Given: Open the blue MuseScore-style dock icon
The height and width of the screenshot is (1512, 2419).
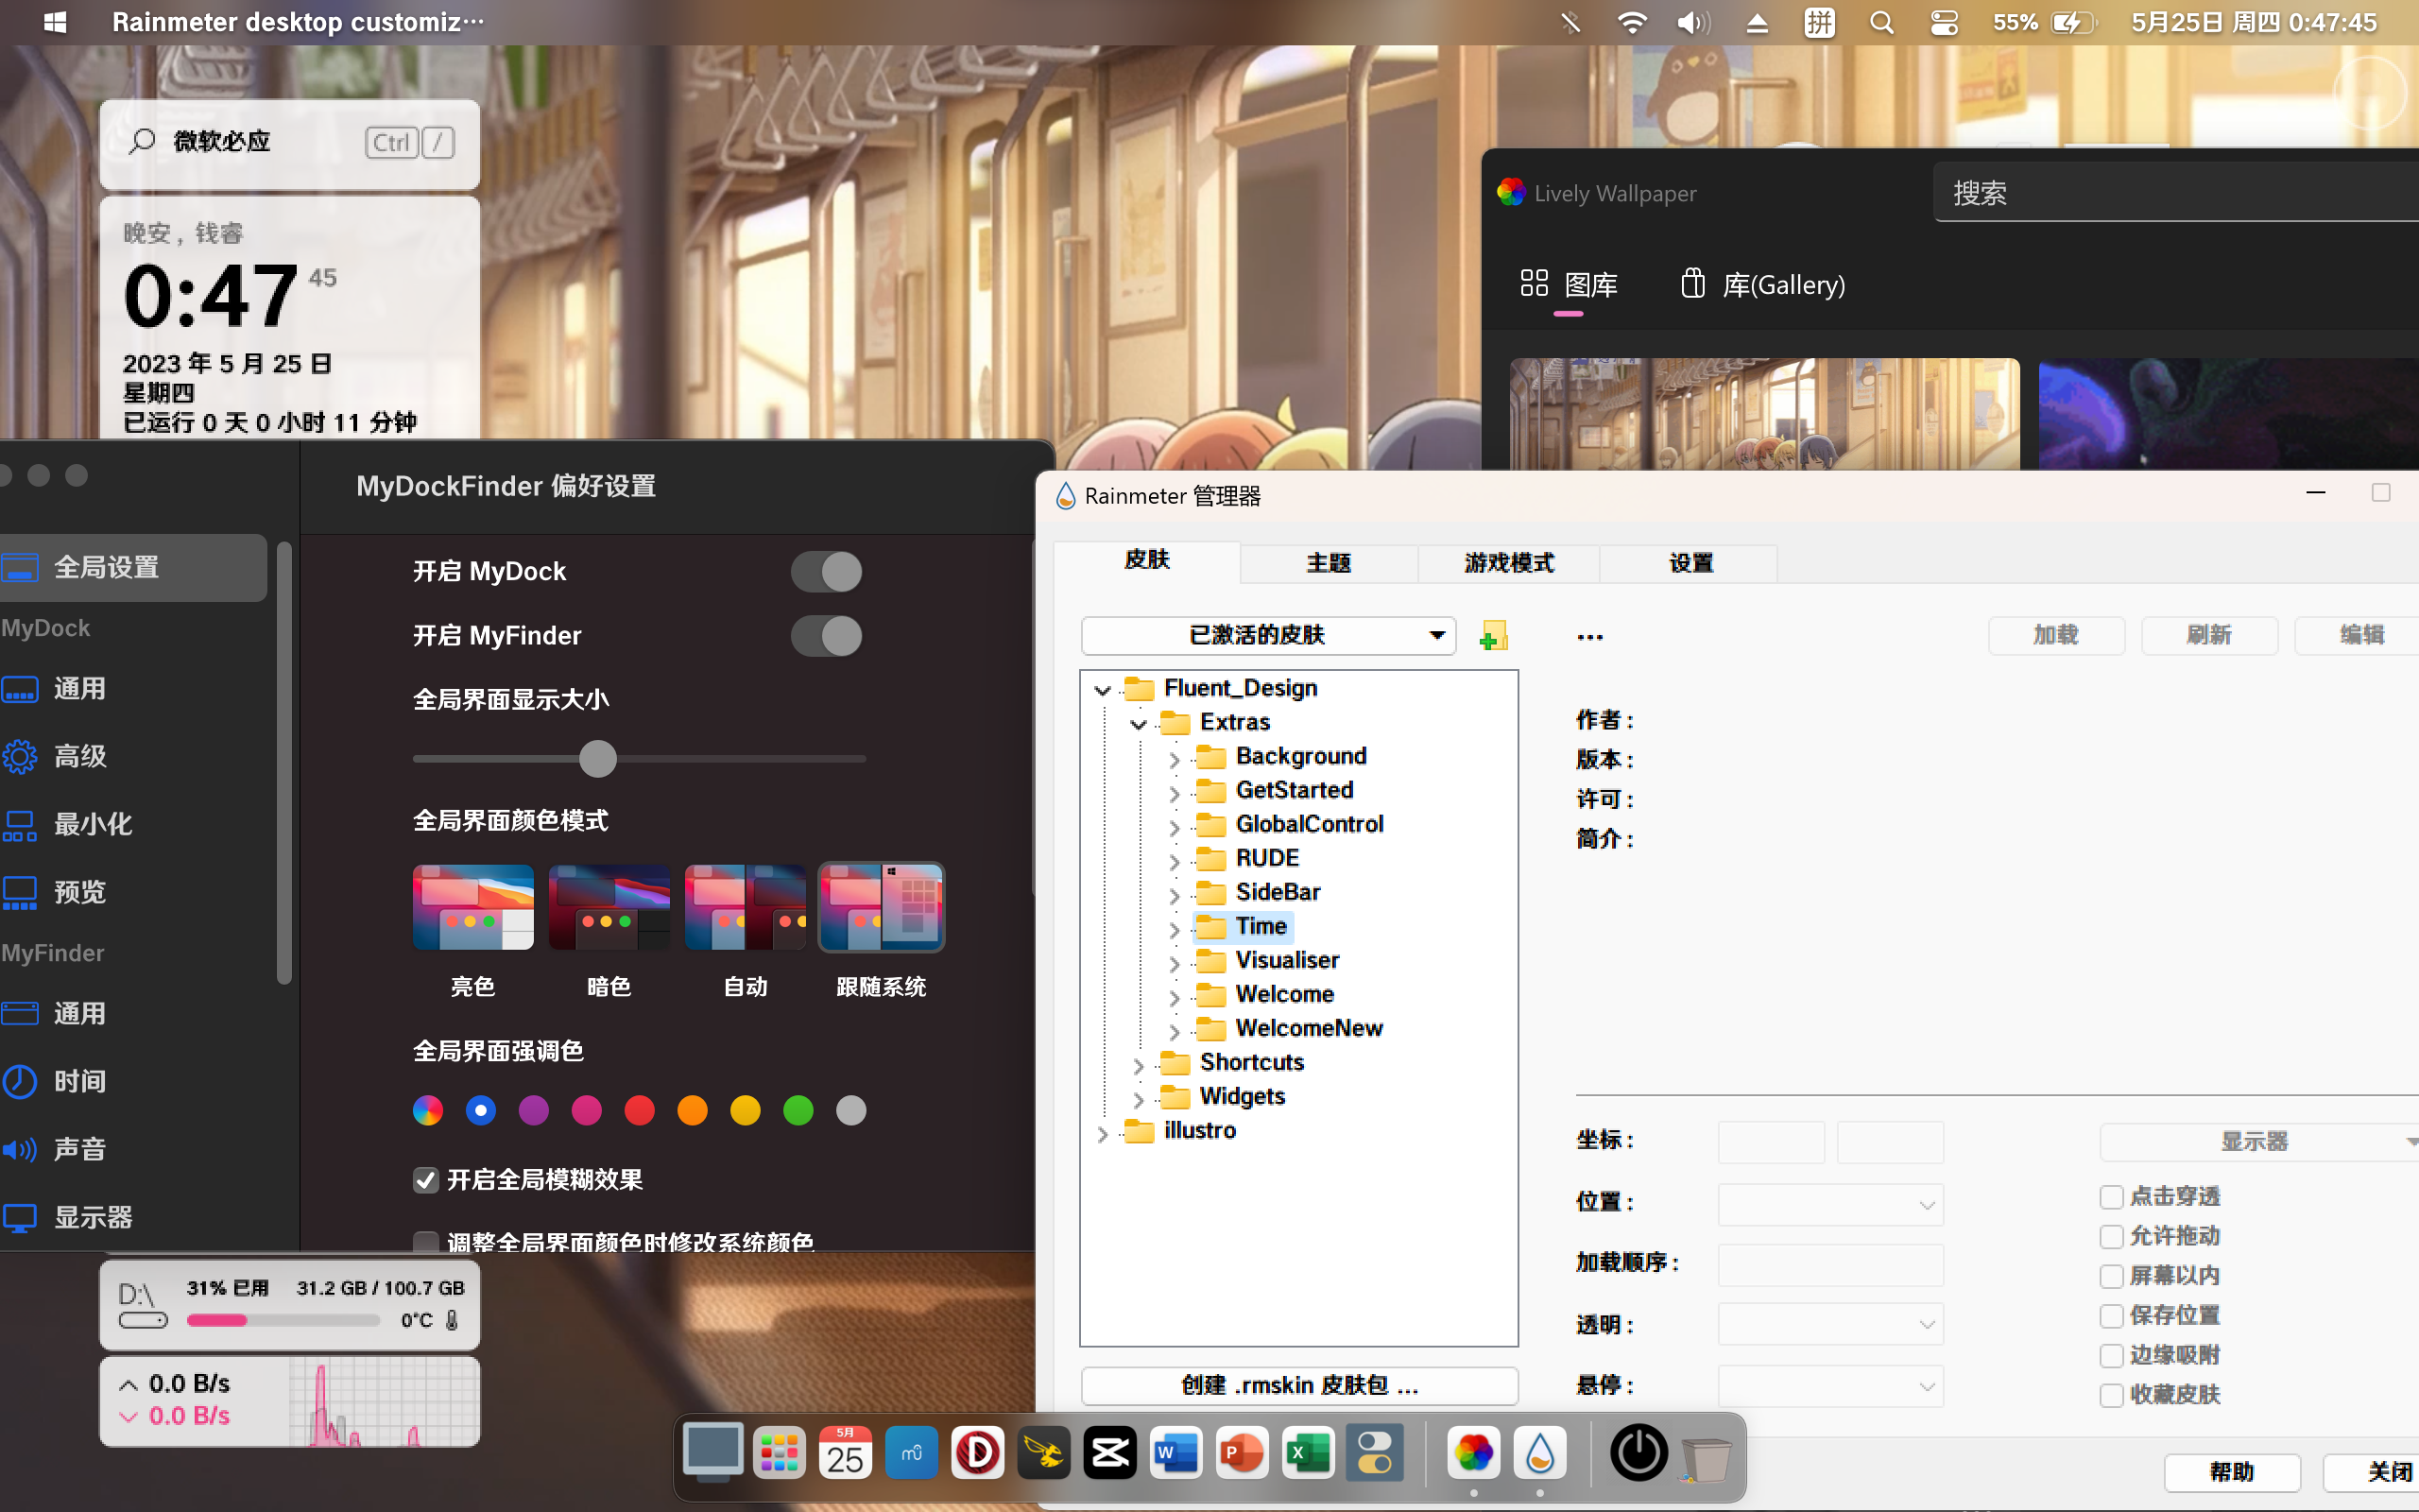Looking at the screenshot, I should click(x=912, y=1453).
